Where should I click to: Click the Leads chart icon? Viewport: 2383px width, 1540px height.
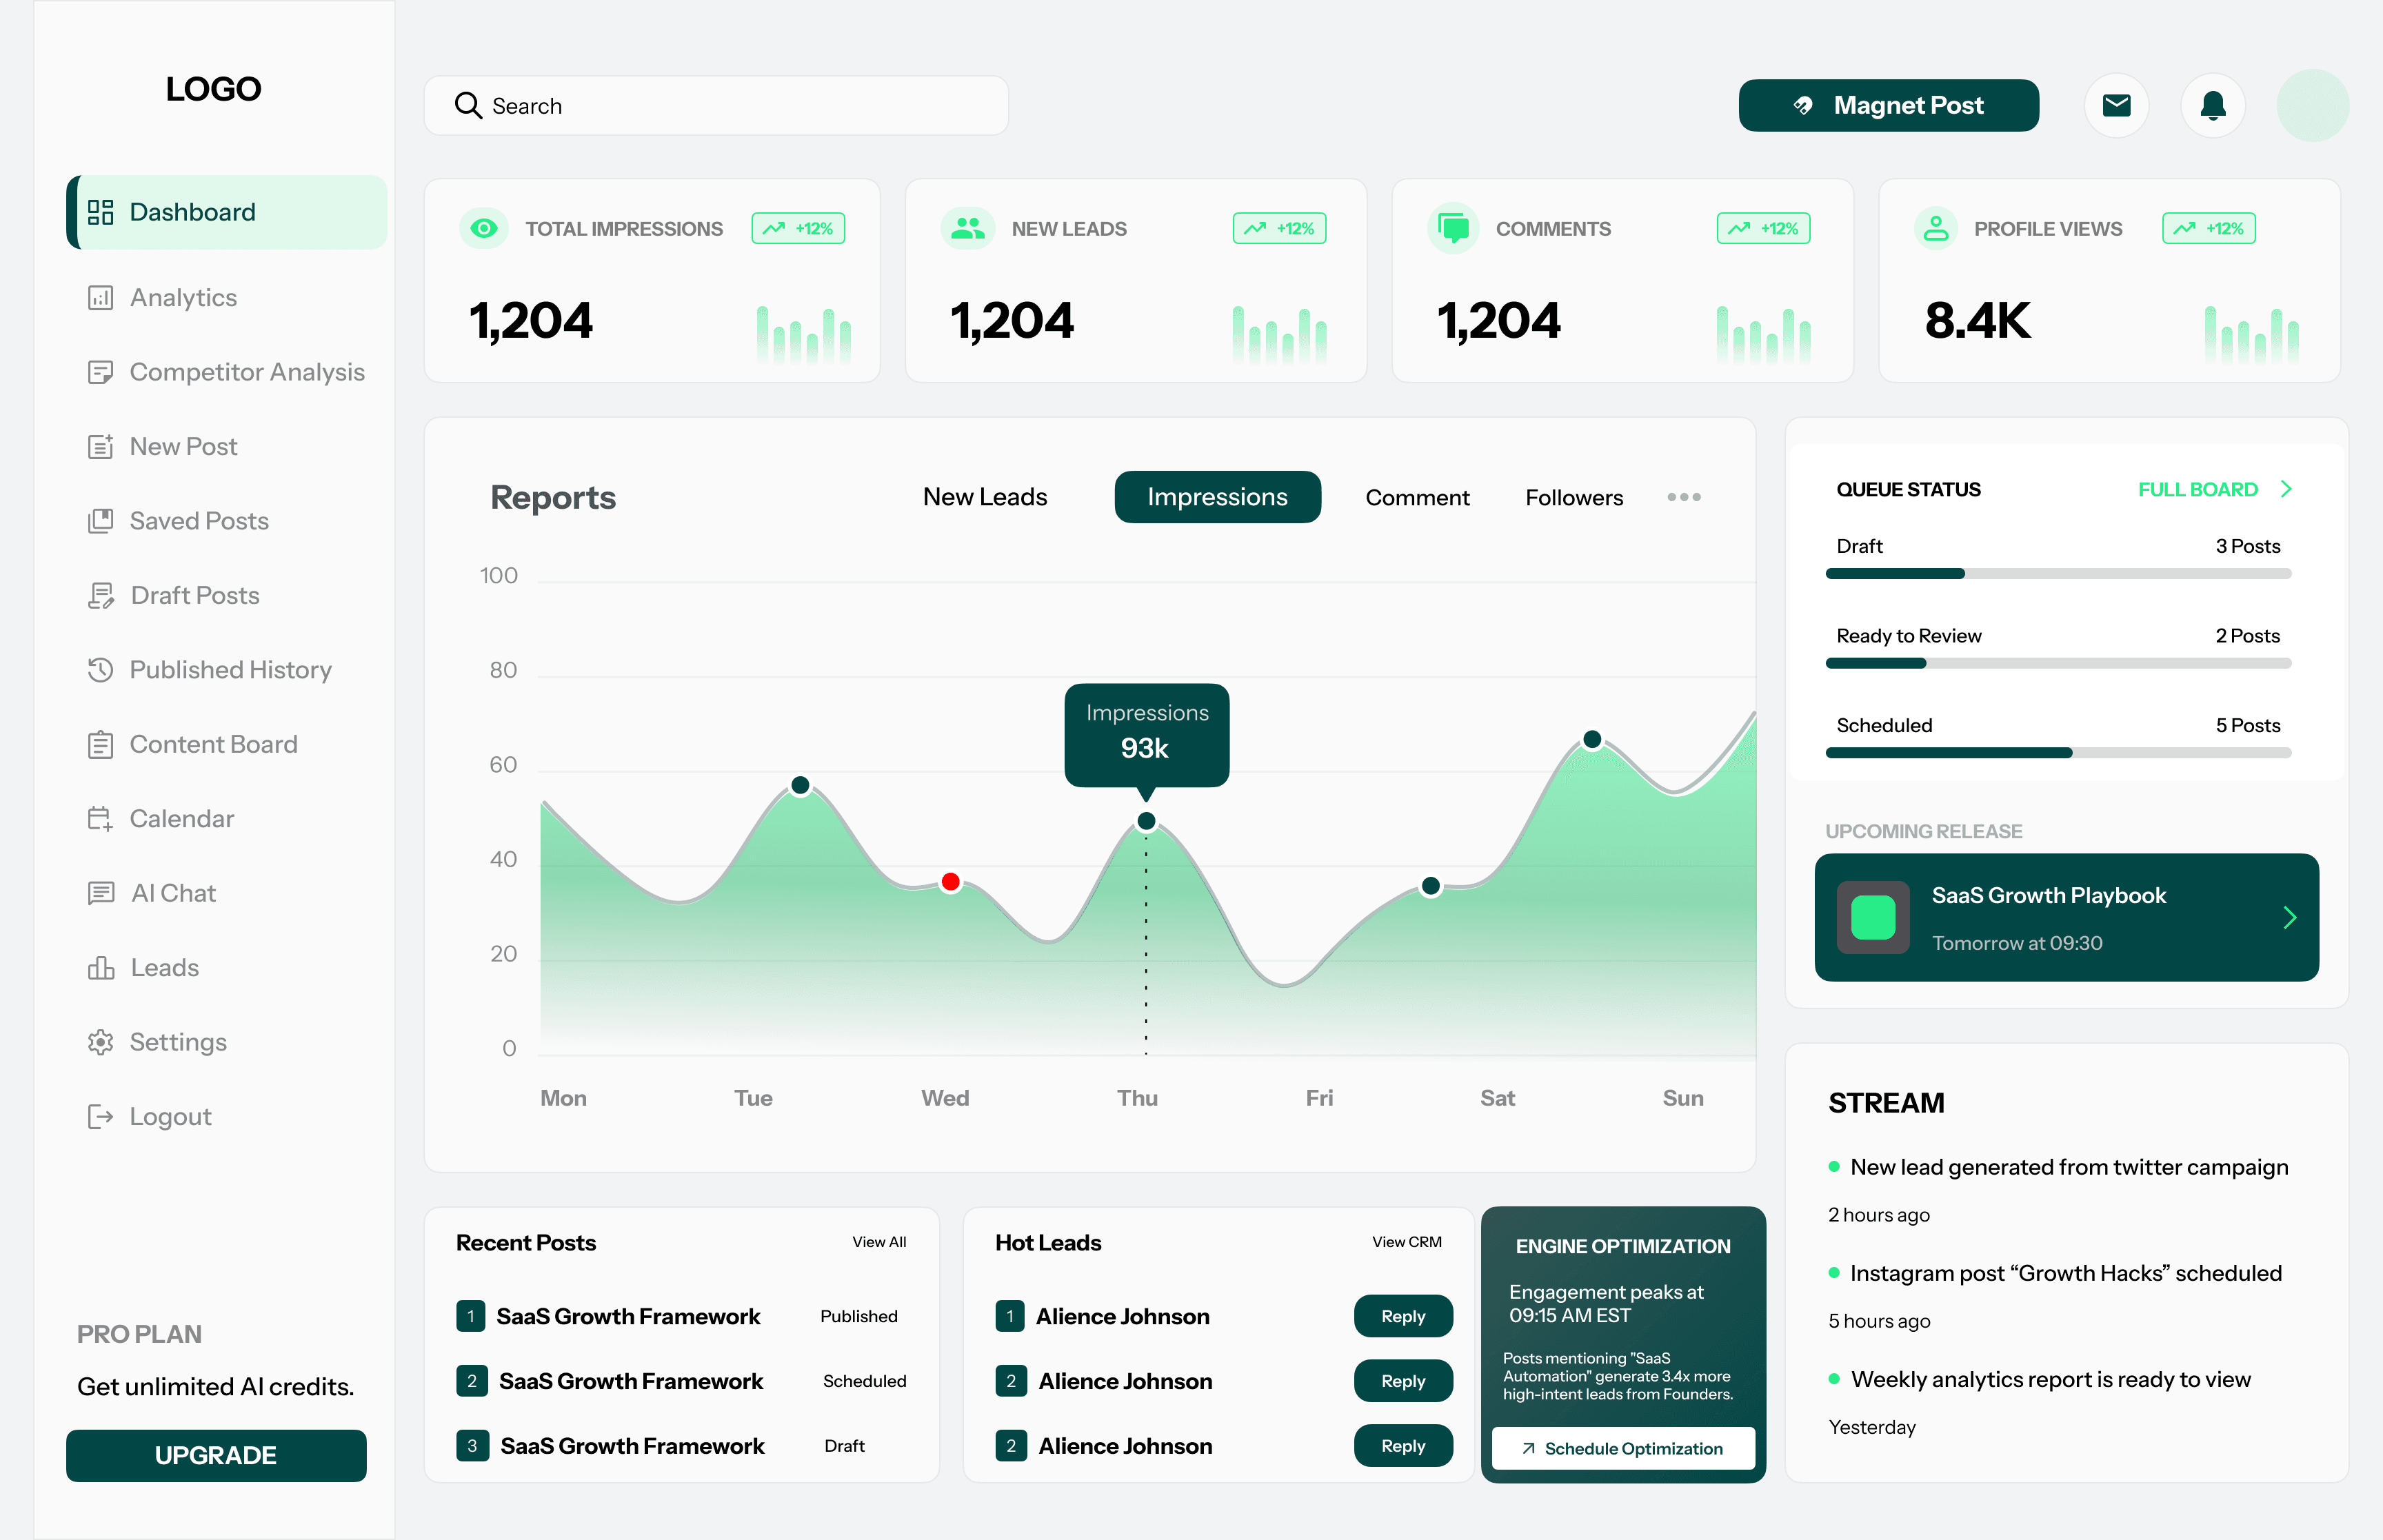[x=100, y=968]
